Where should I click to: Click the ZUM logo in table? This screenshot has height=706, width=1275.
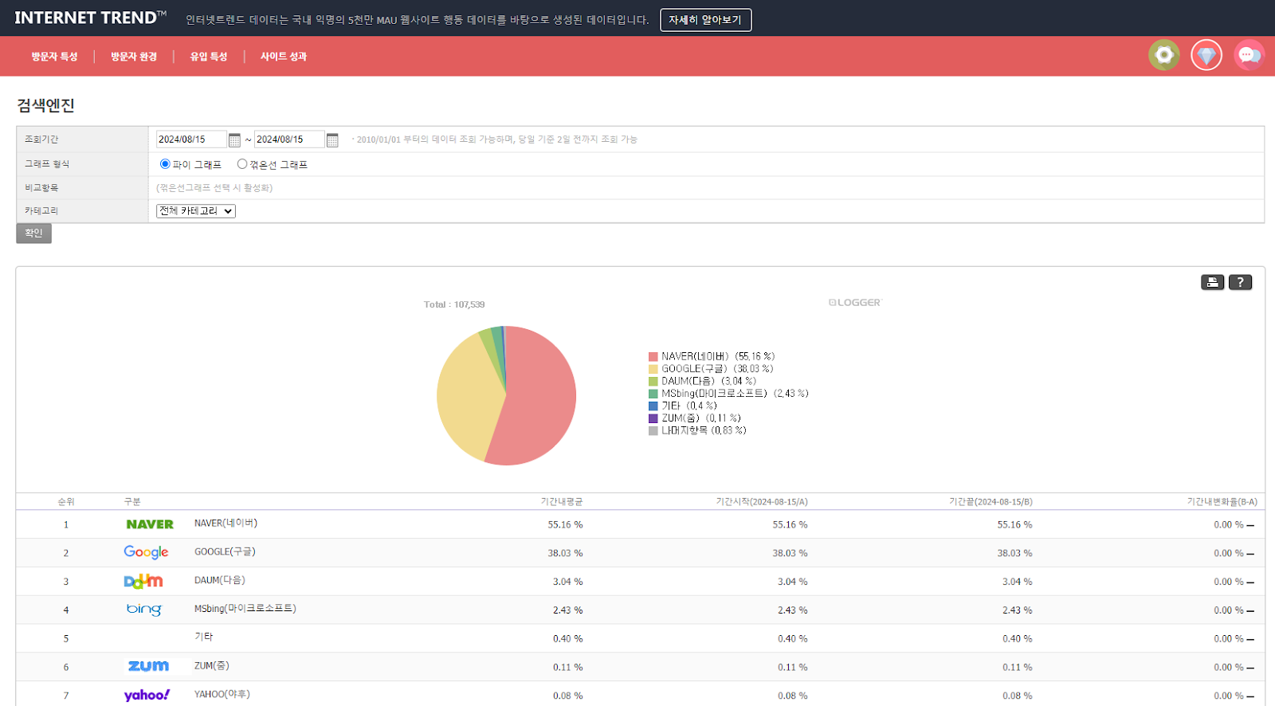(148, 666)
